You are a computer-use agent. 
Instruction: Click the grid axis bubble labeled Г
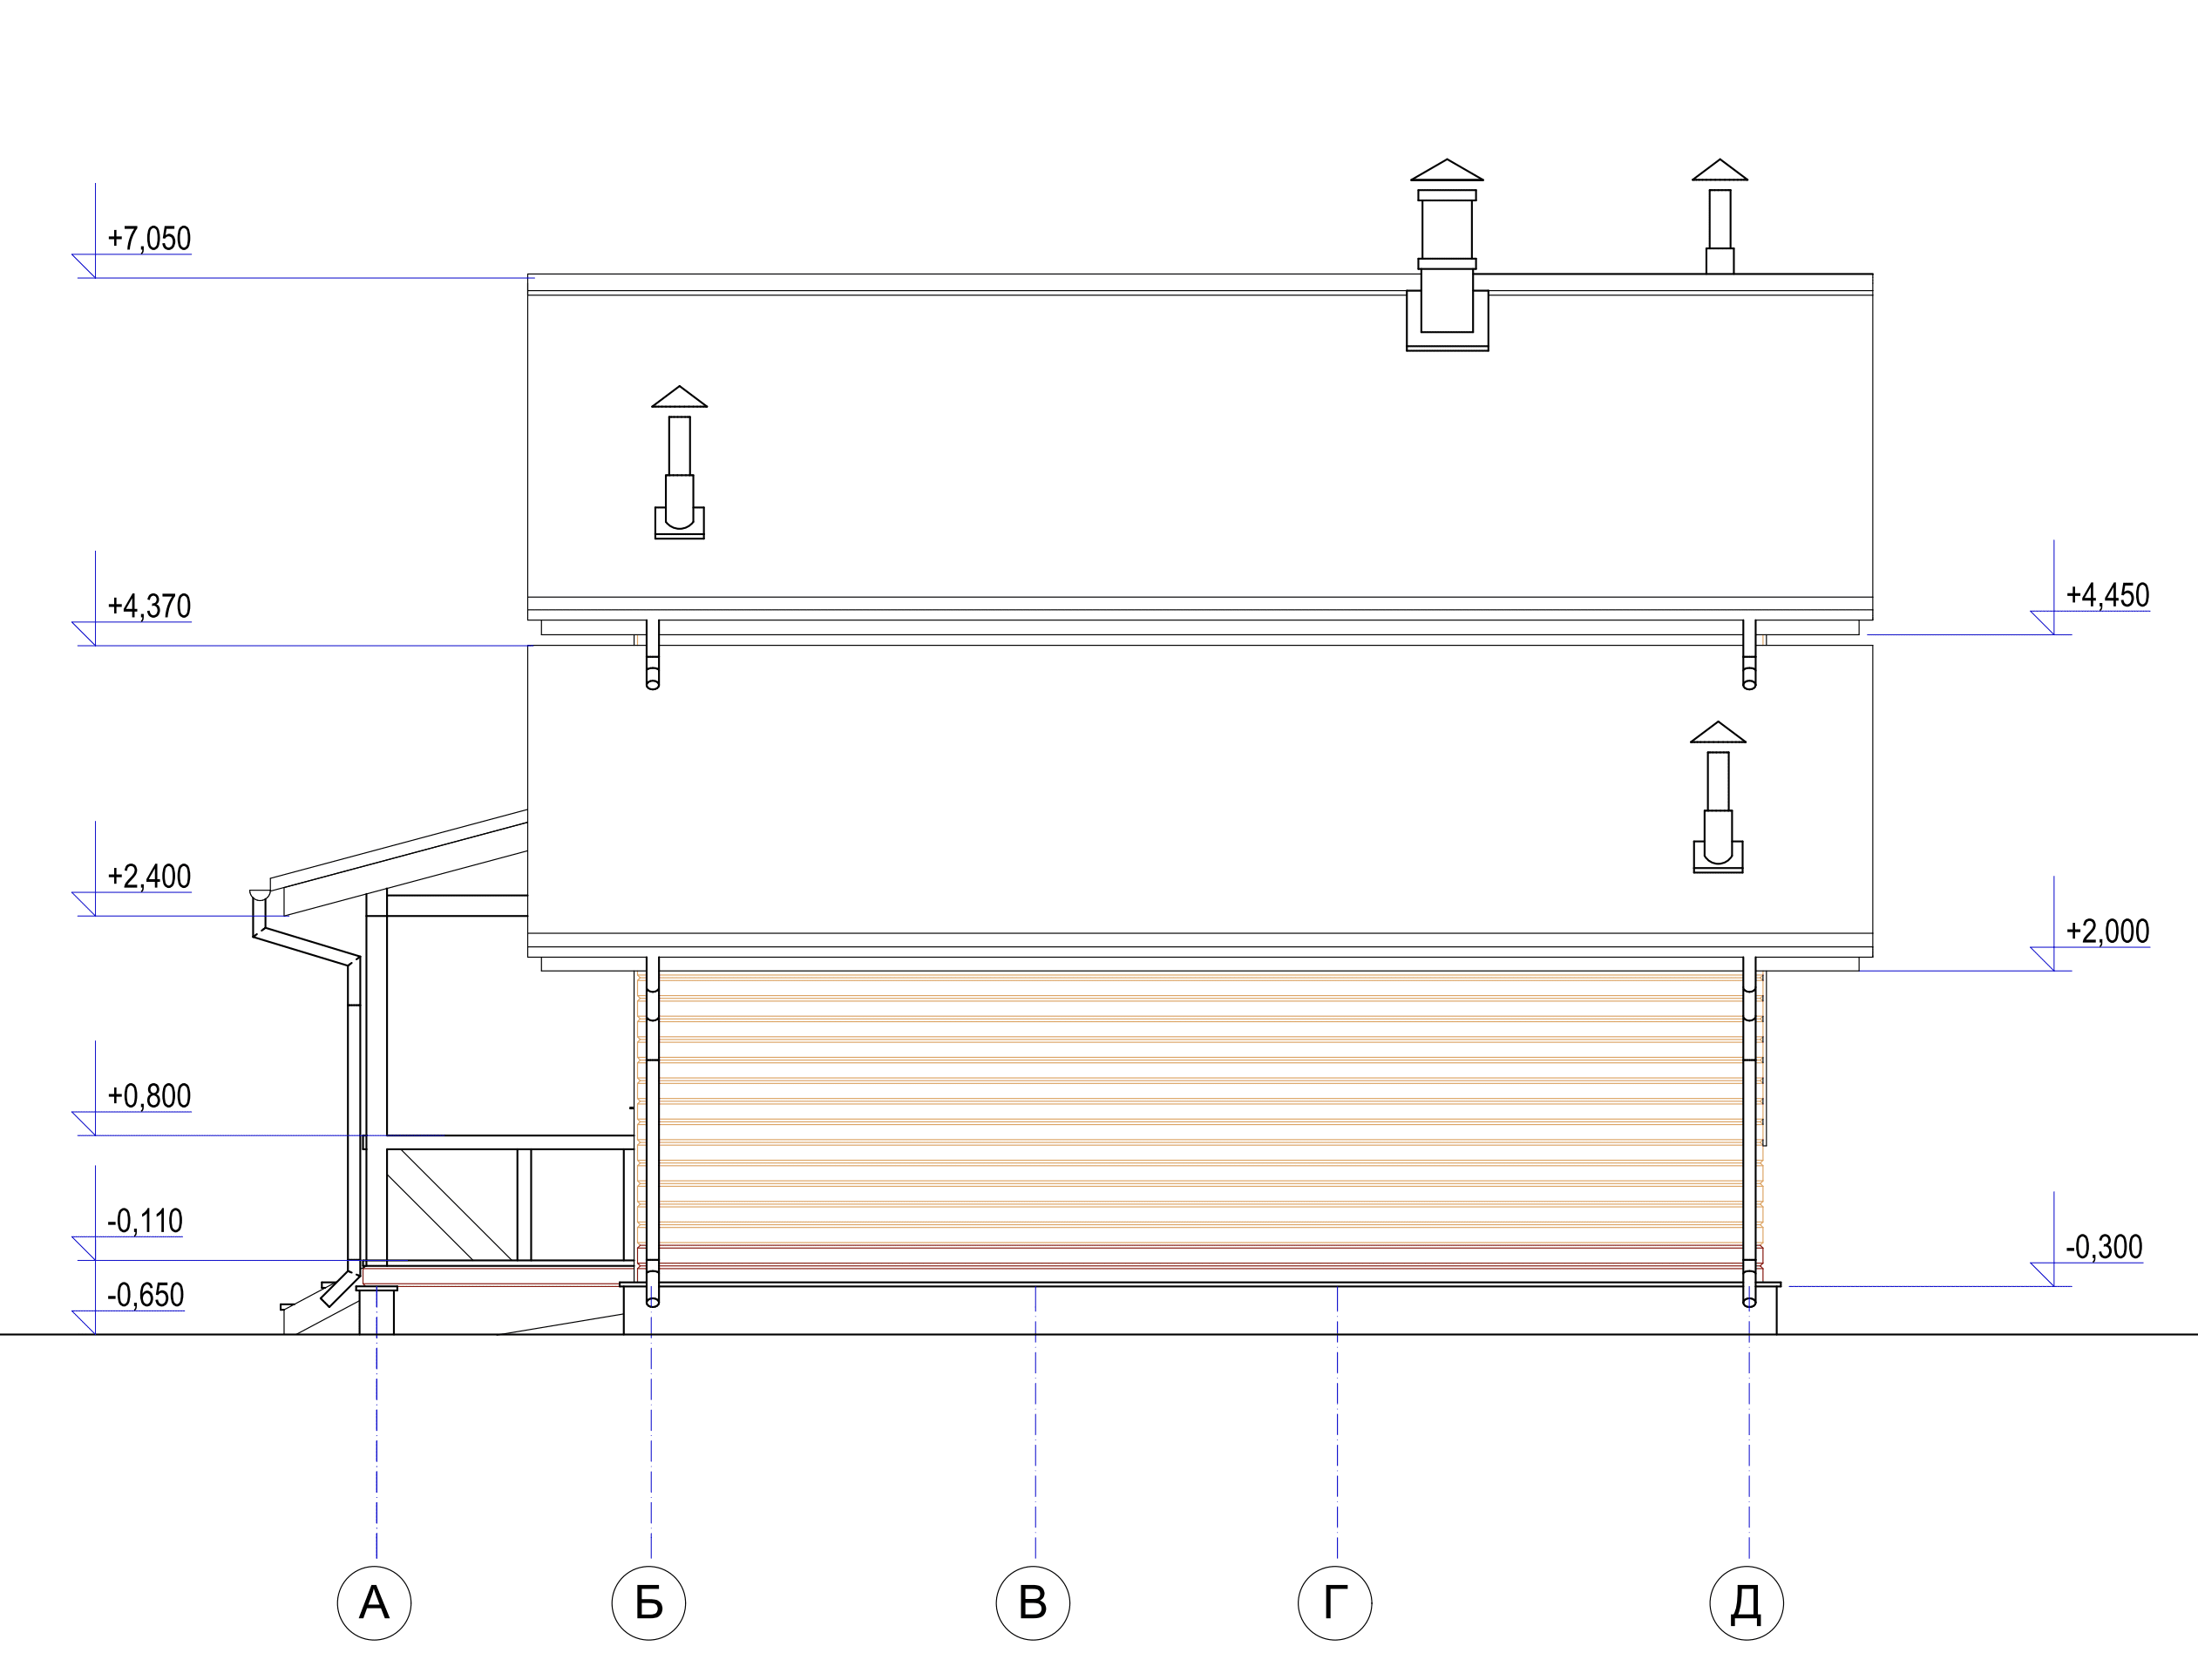click(1334, 1602)
